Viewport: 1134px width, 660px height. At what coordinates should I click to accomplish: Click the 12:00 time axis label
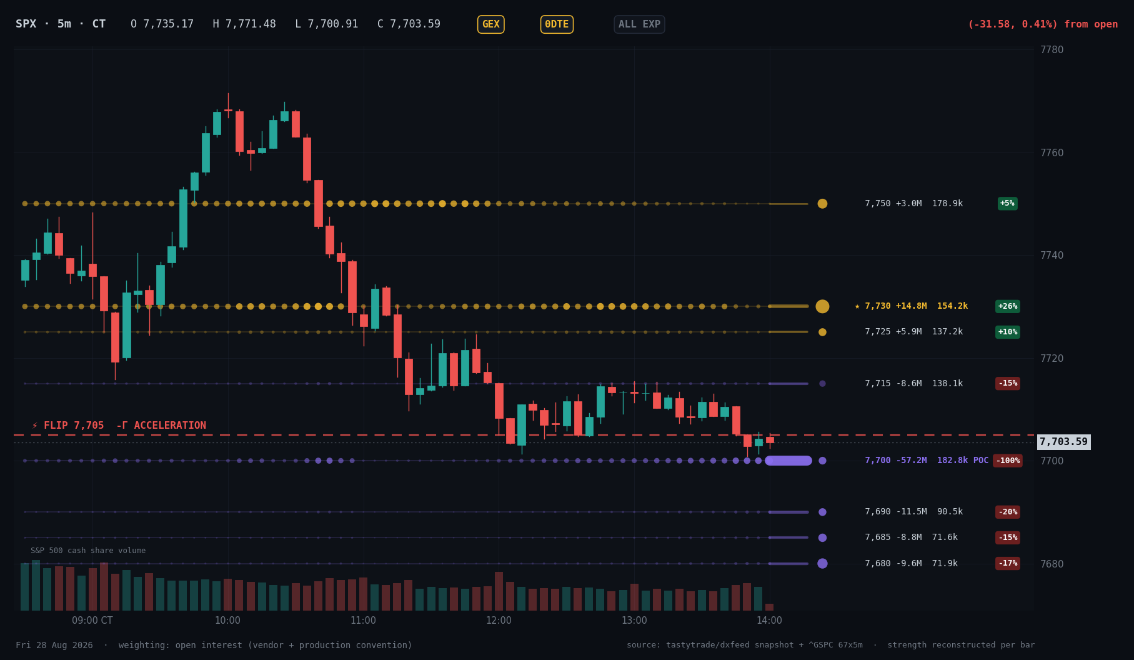coord(499,621)
